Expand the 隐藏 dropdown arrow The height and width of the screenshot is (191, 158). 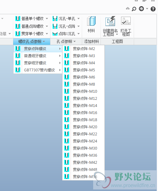pos(10,34)
